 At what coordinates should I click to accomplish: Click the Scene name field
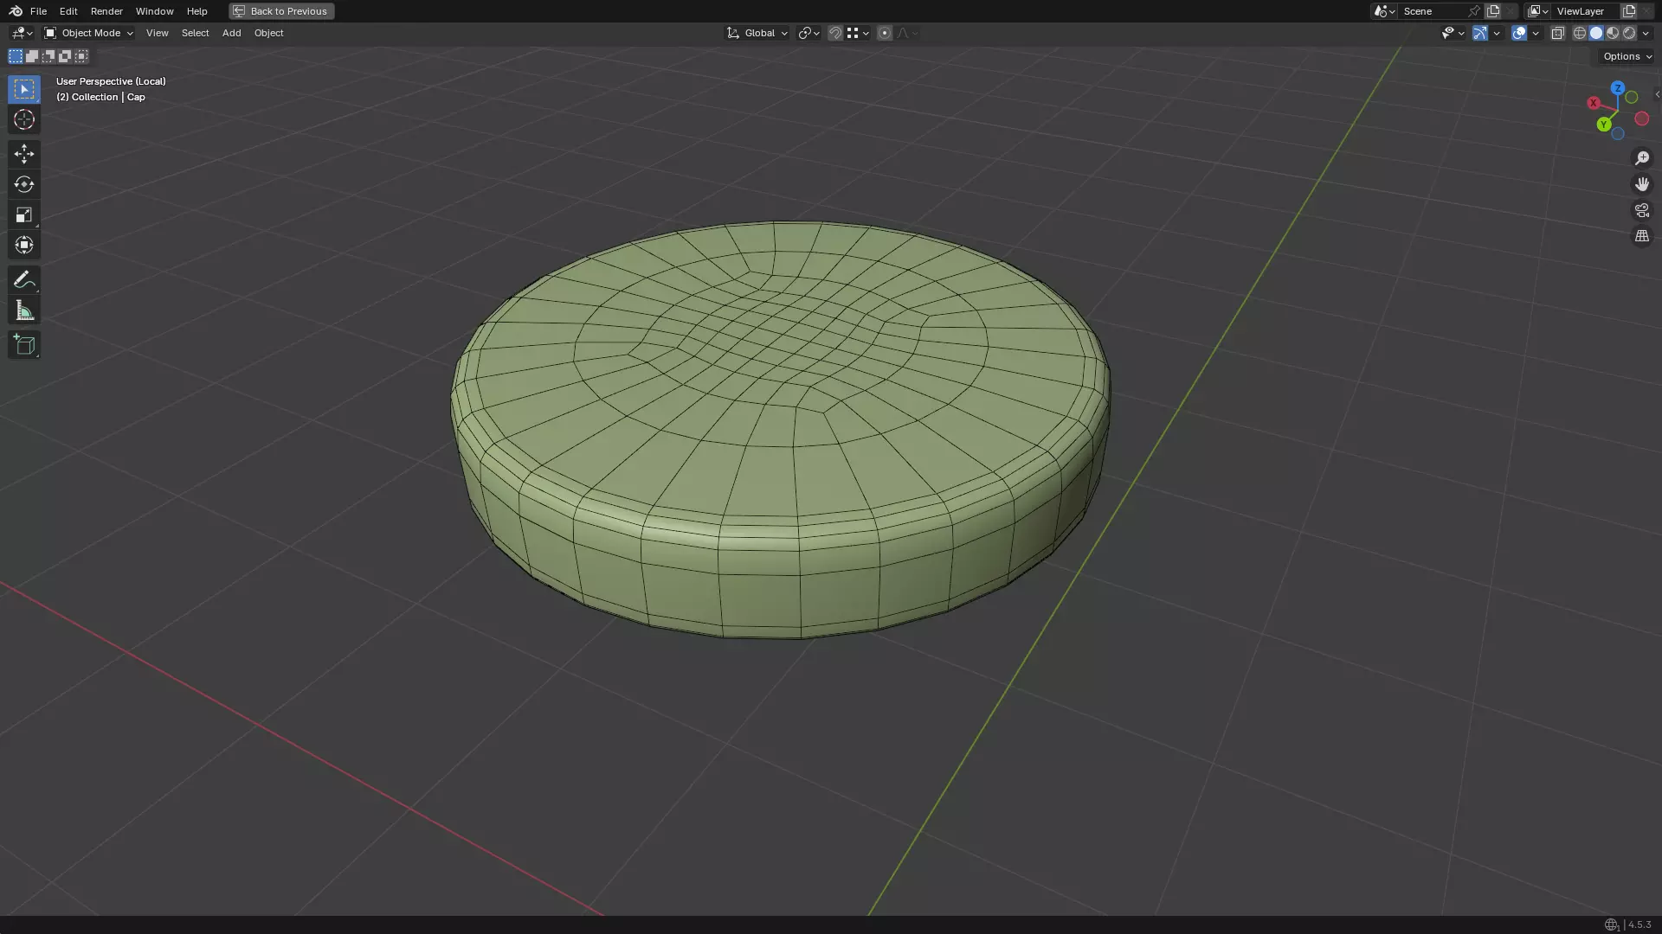[x=1433, y=11]
